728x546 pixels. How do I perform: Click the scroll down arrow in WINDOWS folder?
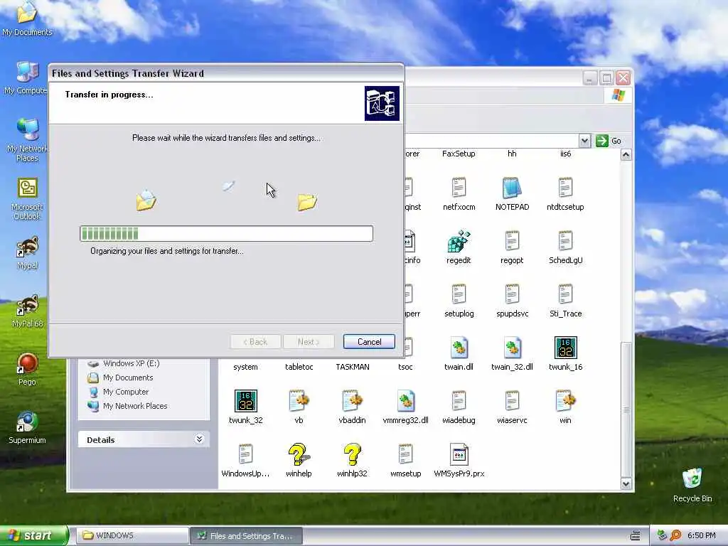(x=626, y=483)
